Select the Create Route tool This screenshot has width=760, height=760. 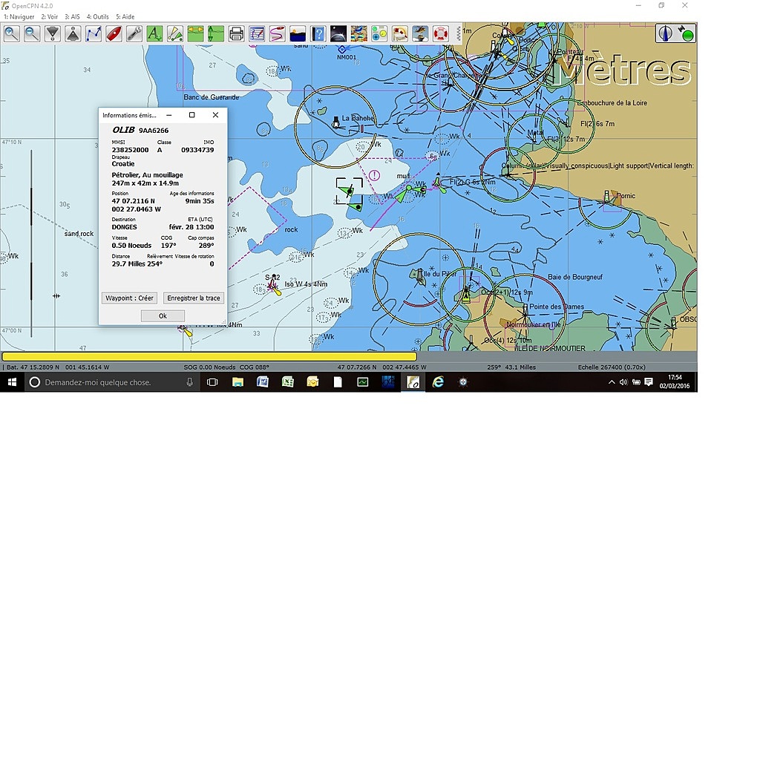pos(93,33)
